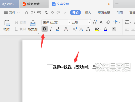Expand highlight color dropdown arrow
Viewport: 135px width, 102px height.
click(100, 29)
